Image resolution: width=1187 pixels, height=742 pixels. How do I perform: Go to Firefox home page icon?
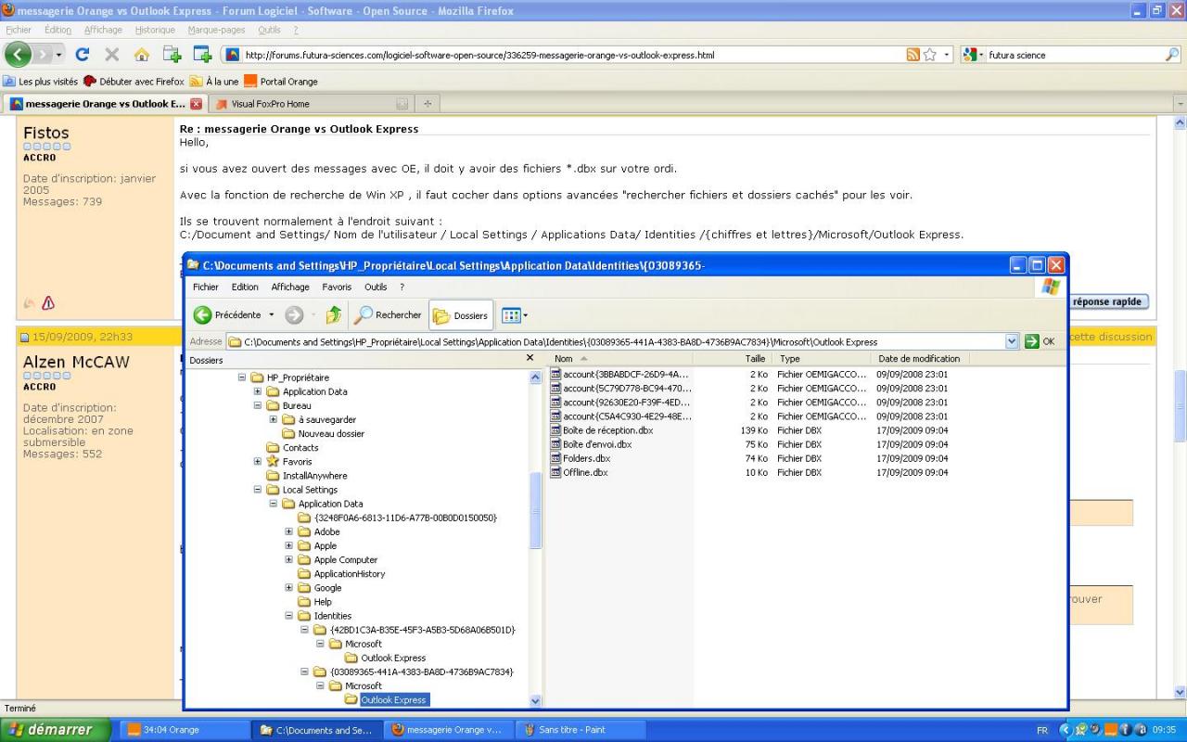[x=142, y=55]
